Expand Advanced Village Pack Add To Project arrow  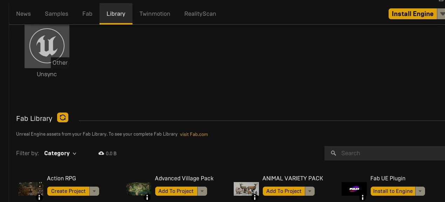(x=202, y=191)
